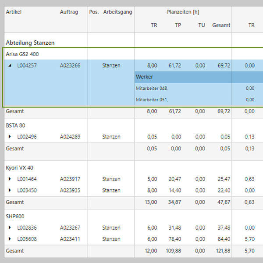The width and height of the screenshot is (263, 263).
Task: Select the Kyori VX 40 group row
Action: [19, 167]
